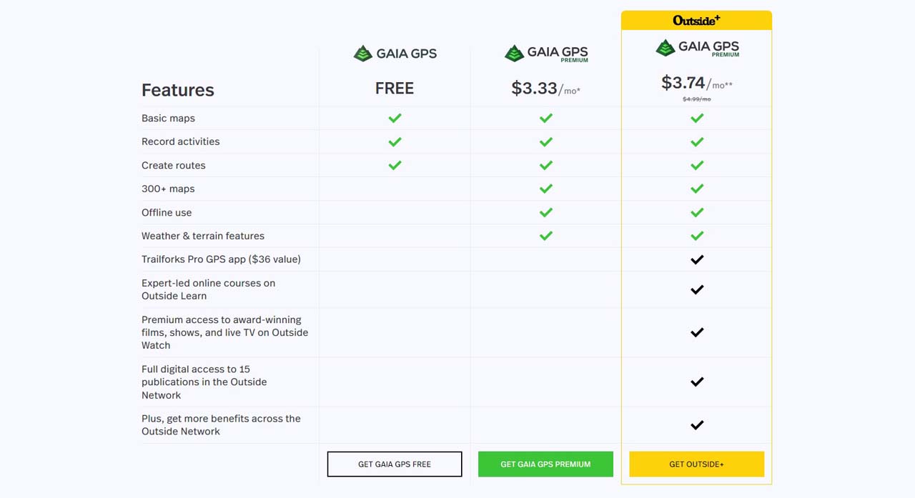Click Basic maps checkmark in the free column
The image size is (915, 498).
[395, 118]
